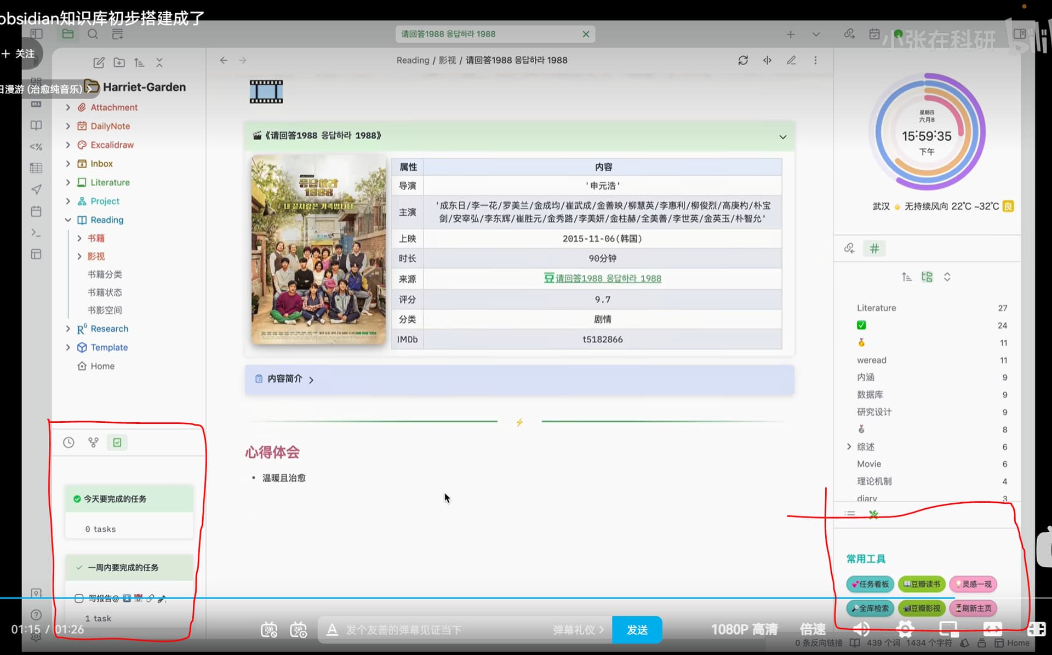Toggle nested tag view icon
Image resolution: width=1052 pixels, height=655 pixels.
pos(927,277)
